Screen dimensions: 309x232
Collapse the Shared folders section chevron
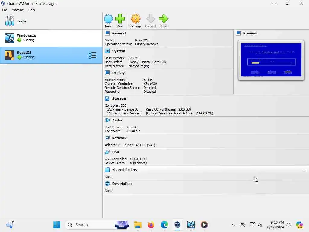[304, 170]
